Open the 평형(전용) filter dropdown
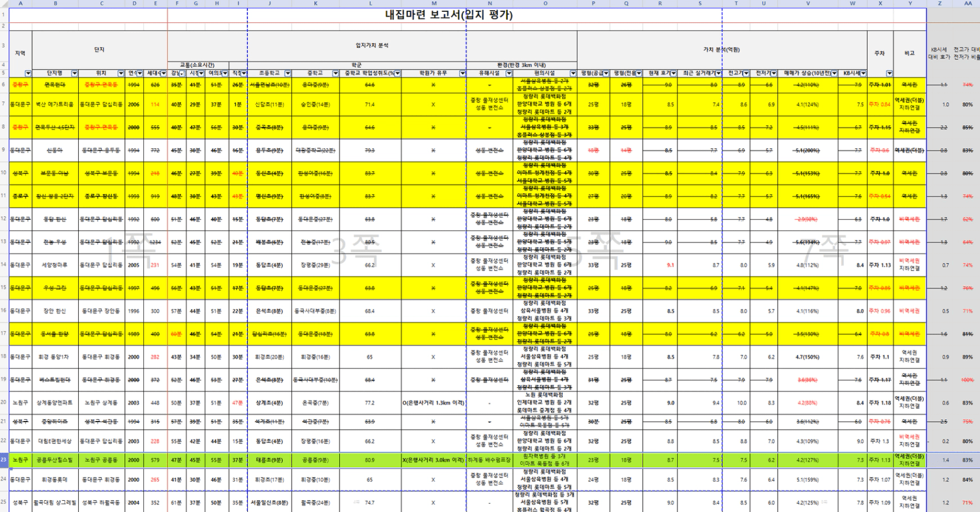The width and height of the screenshot is (980, 512). point(639,73)
